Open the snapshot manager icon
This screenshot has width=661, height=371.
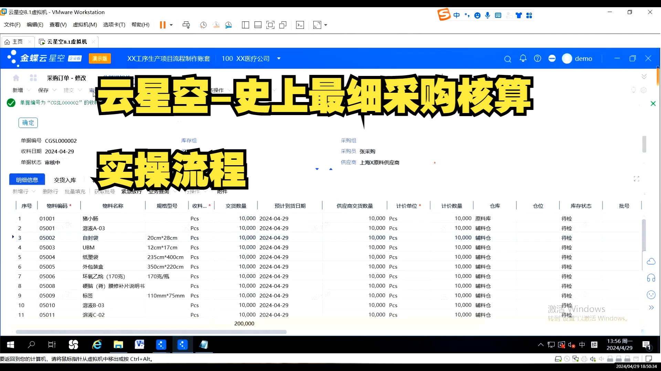(228, 25)
